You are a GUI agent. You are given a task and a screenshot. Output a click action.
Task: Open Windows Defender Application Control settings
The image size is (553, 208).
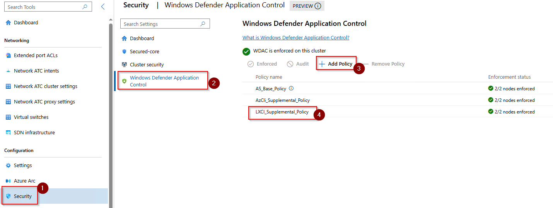pos(164,81)
